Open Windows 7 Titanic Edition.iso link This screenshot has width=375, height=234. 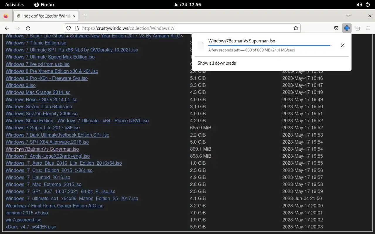[36, 43]
